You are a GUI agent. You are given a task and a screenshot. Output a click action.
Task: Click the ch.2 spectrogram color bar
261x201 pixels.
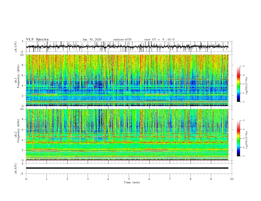[239, 138]
